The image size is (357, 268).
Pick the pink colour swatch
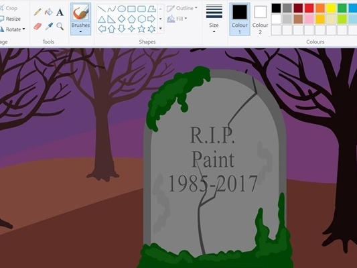point(309,19)
